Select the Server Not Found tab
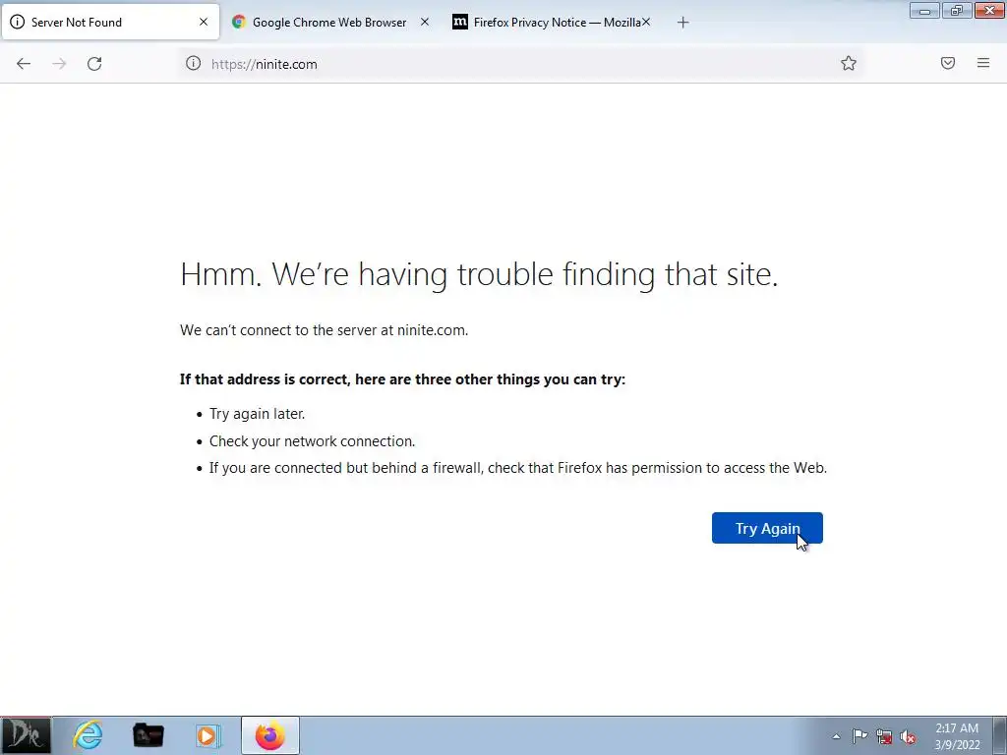This screenshot has height=755, width=1007. (110, 23)
